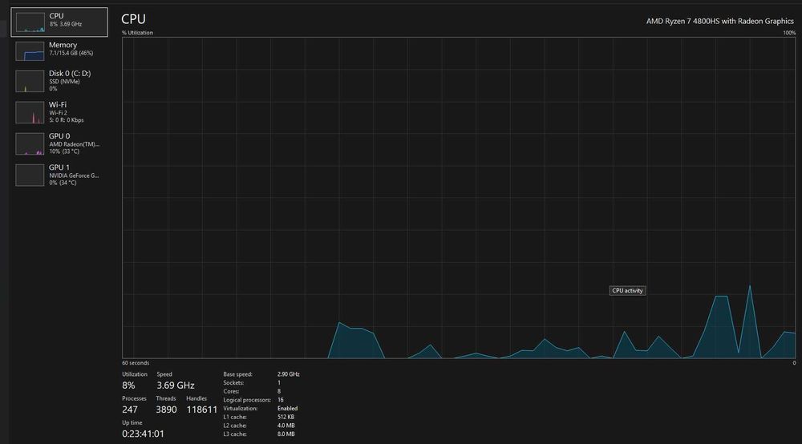Click the % Utilization graph label
The image size is (802, 444).
pyautogui.click(x=138, y=33)
